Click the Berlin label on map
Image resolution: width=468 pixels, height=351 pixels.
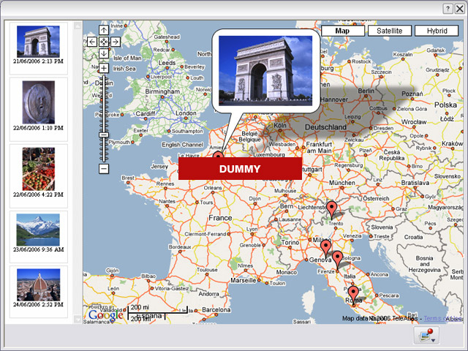click(x=366, y=91)
